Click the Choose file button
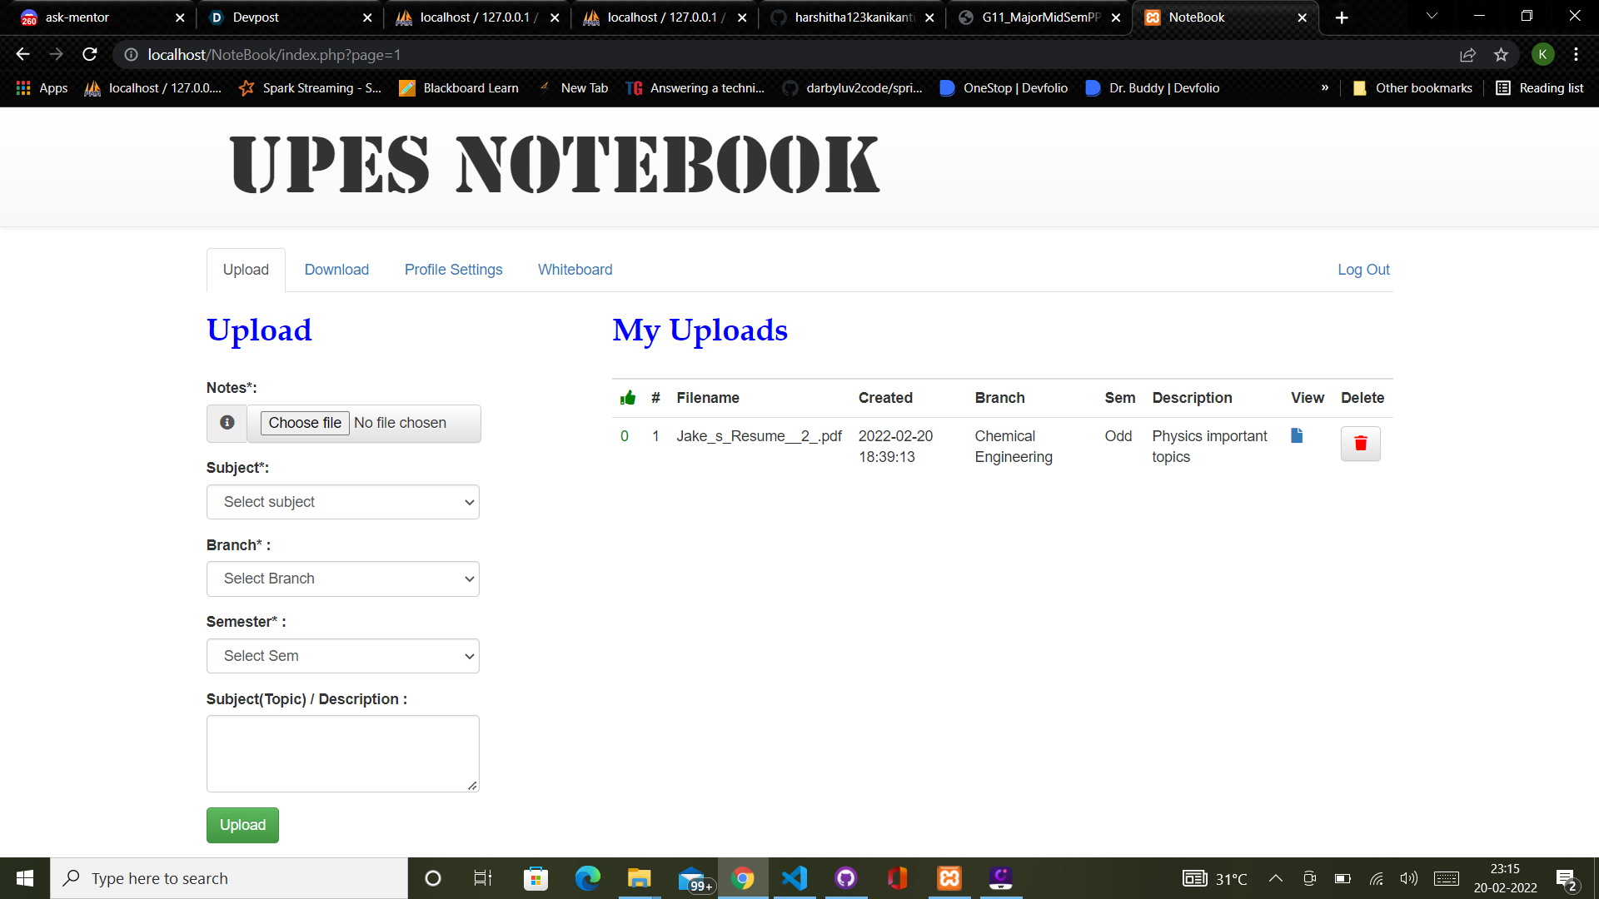The height and width of the screenshot is (899, 1599). (305, 423)
